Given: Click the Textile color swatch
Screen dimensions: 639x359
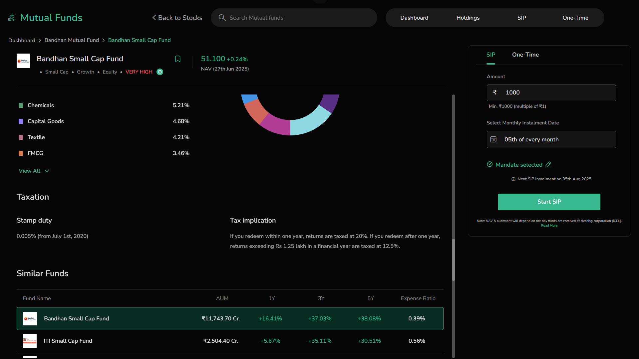Looking at the screenshot, I should tap(21, 137).
